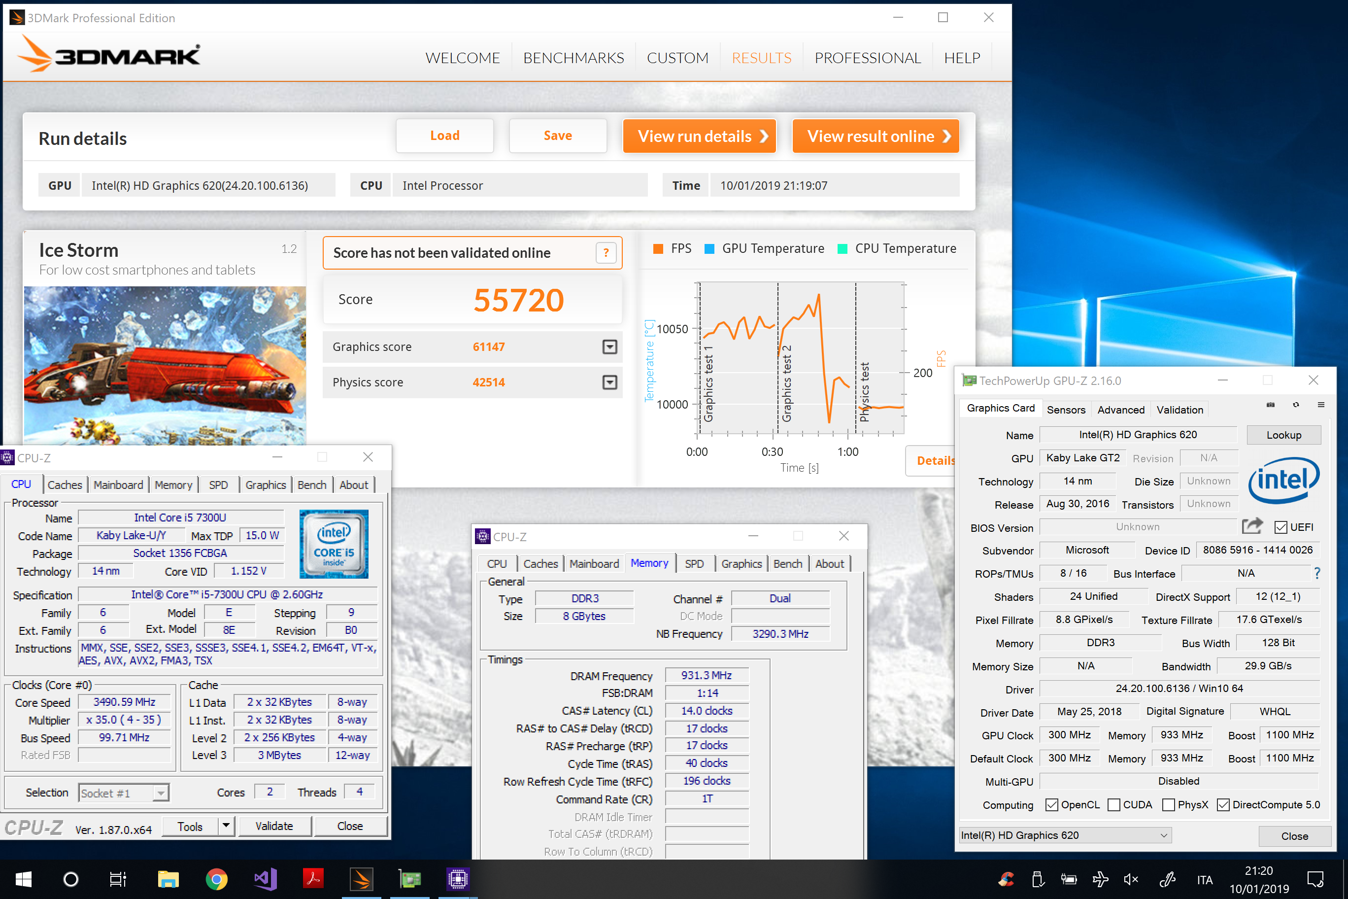Toggle the UEFI checkbox in GPU-Z
The width and height of the screenshot is (1348, 899).
tap(1281, 527)
